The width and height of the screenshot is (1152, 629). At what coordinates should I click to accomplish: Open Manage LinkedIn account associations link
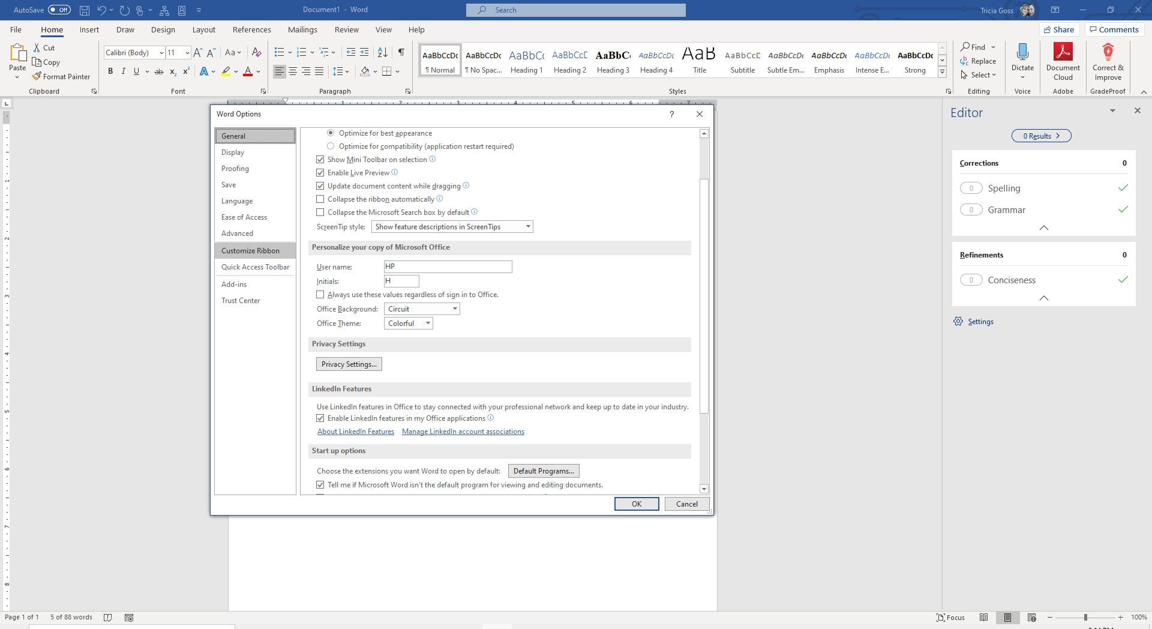tap(463, 432)
